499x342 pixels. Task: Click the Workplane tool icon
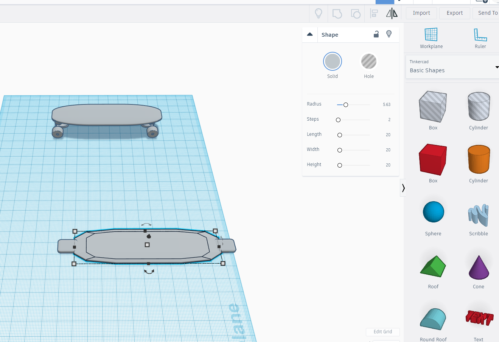pos(431,34)
